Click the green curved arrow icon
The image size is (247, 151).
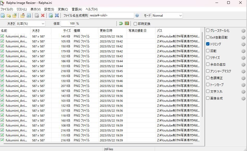[121, 24]
